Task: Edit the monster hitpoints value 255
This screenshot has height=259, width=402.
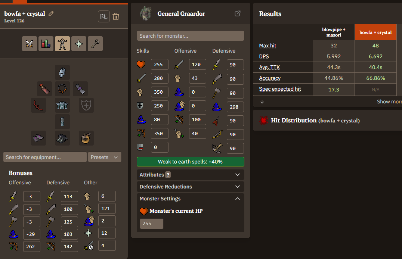Action: coord(160,64)
